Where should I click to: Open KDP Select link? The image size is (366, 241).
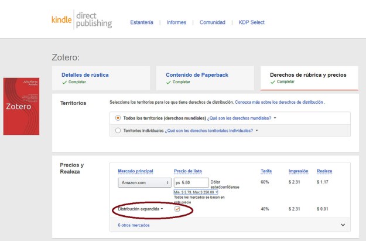coord(251,23)
